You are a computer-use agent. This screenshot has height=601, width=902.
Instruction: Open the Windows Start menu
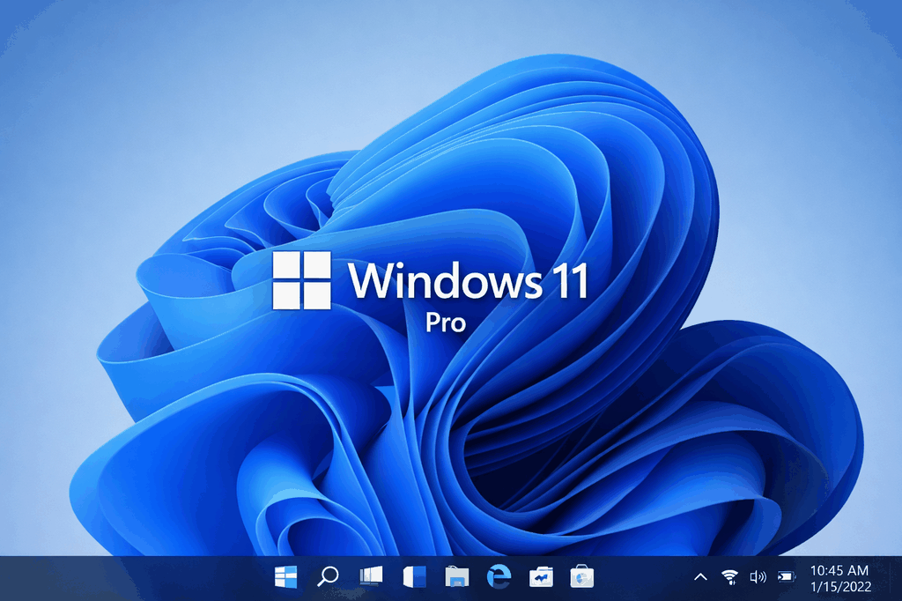point(285,577)
